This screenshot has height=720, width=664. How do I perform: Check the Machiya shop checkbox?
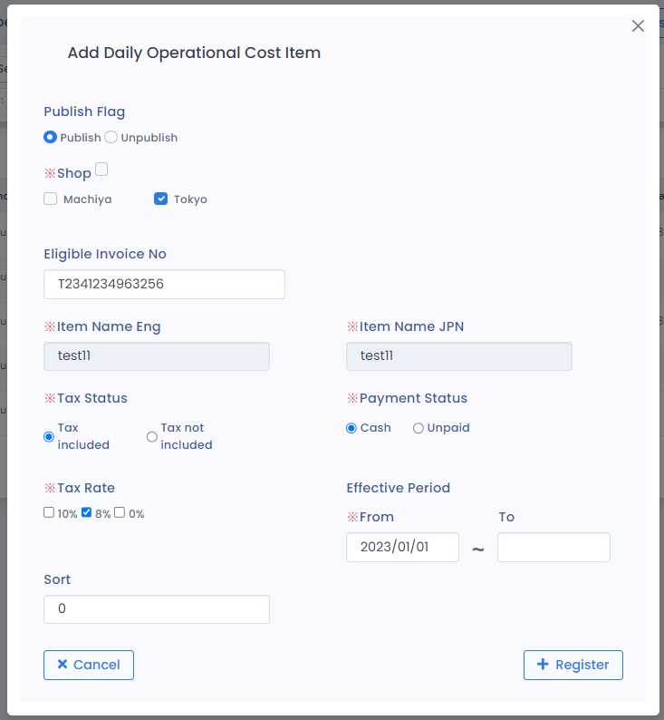click(x=51, y=199)
